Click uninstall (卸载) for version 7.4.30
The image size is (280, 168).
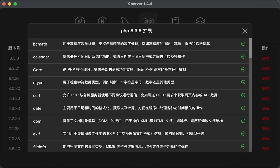pos(265,98)
